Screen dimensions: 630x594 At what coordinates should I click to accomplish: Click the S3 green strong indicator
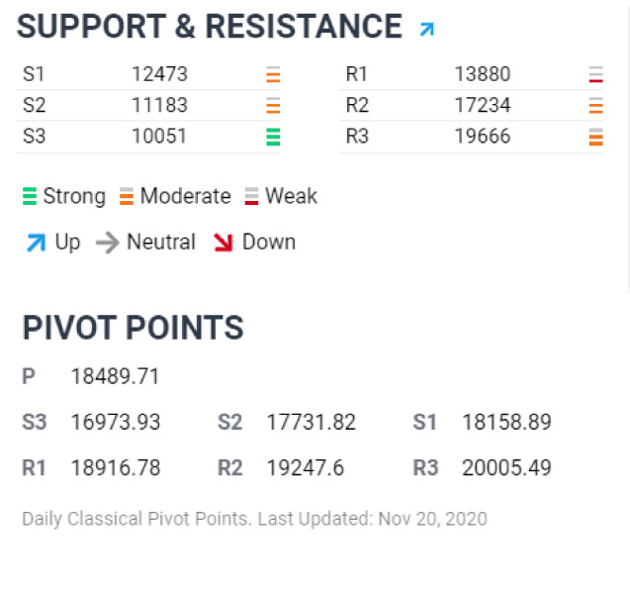[273, 137]
